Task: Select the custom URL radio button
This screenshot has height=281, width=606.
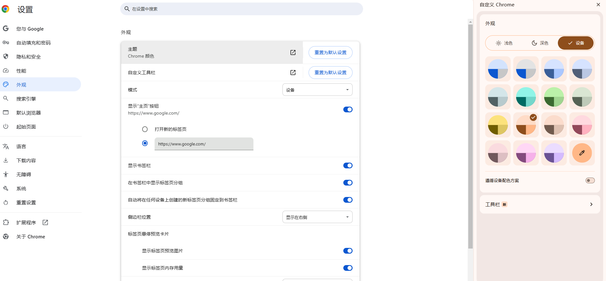Action: click(145, 143)
